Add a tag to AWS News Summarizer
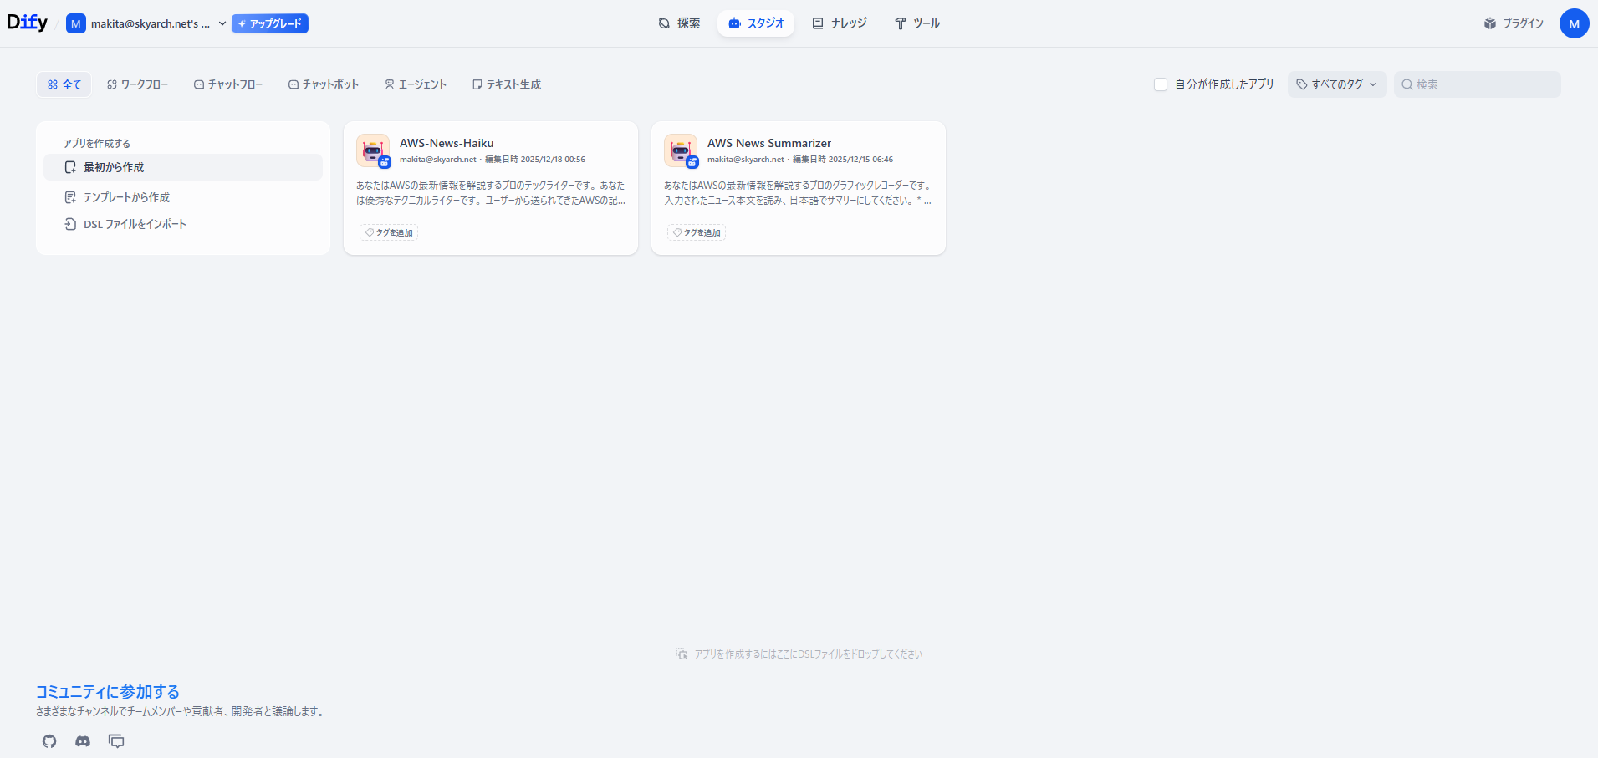Screen dimensions: 1598x758 pos(697,232)
